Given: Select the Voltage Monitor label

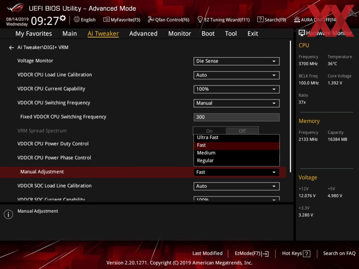Looking at the screenshot, I should (35, 61).
